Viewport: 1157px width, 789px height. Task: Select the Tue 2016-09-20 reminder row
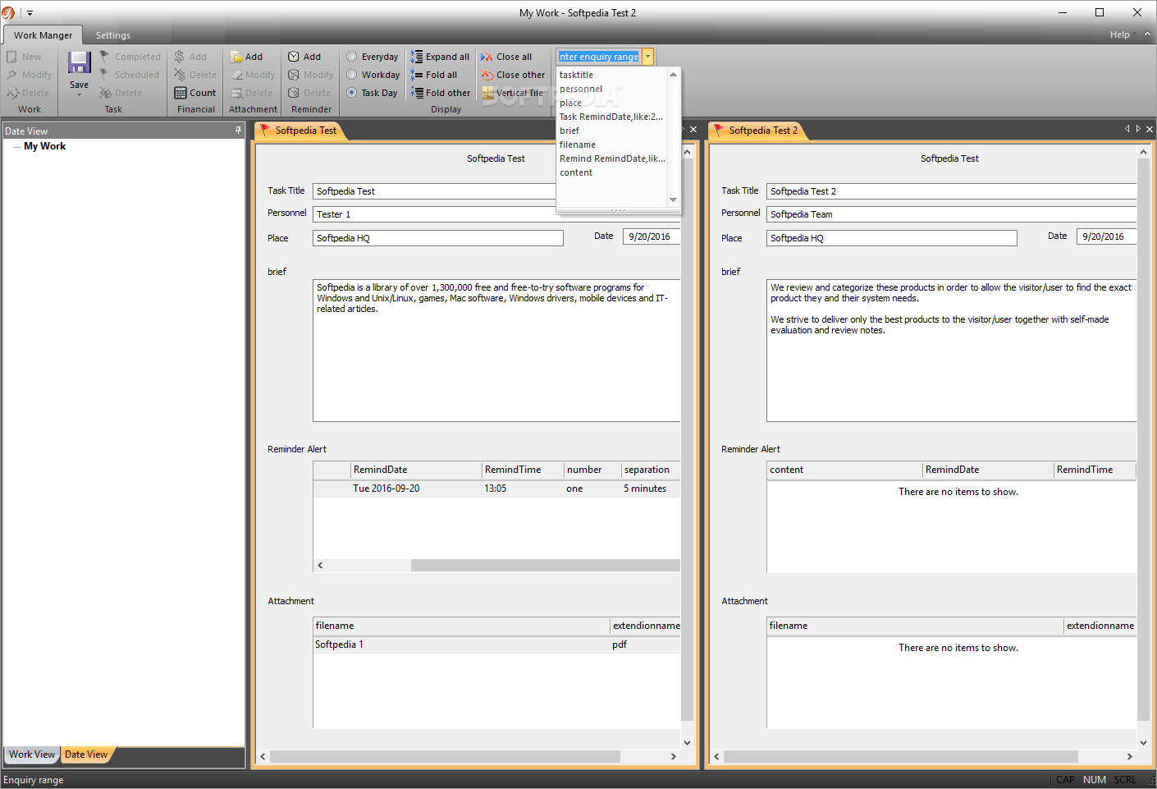tap(496, 489)
